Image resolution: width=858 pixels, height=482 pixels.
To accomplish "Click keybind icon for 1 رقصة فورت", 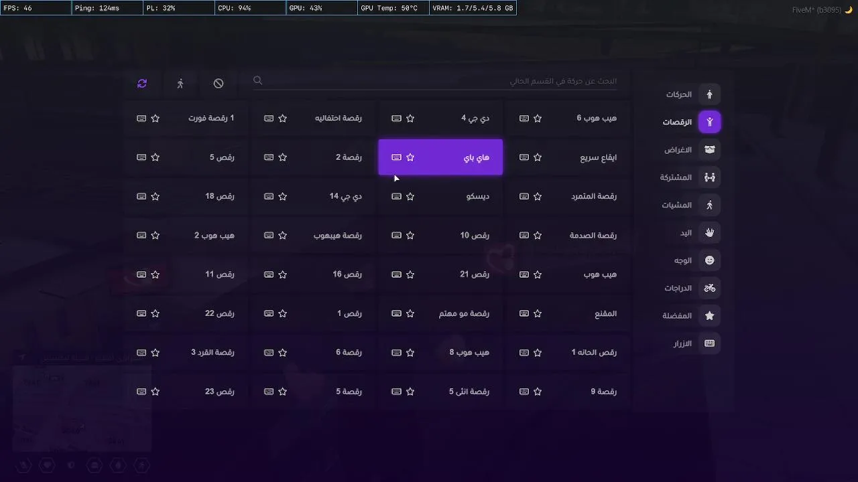I will point(141,118).
